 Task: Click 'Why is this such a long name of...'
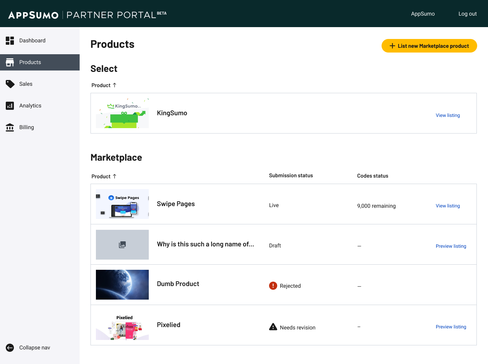point(205,244)
